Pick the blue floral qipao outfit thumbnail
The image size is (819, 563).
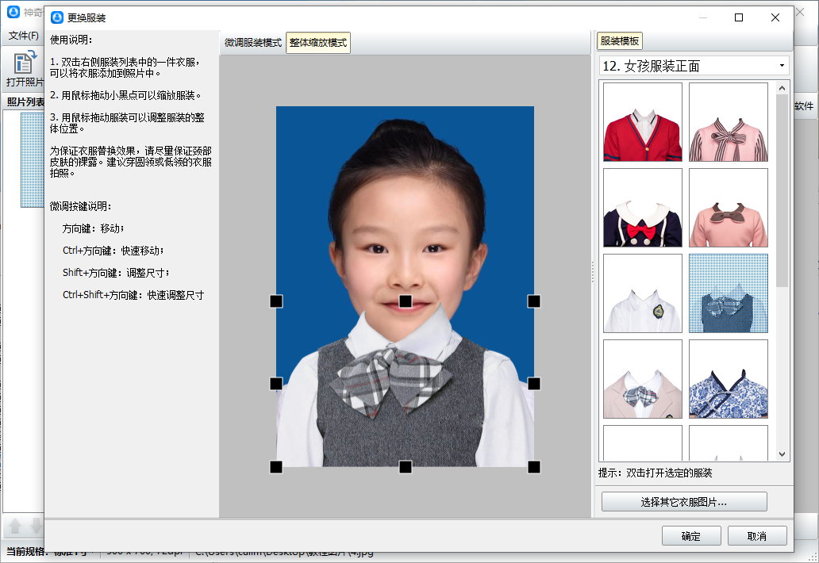[x=728, y=379]
